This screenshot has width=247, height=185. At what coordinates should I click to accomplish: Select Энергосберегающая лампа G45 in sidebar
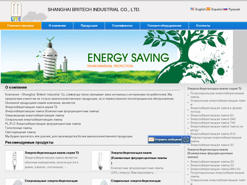pos(213,119)
